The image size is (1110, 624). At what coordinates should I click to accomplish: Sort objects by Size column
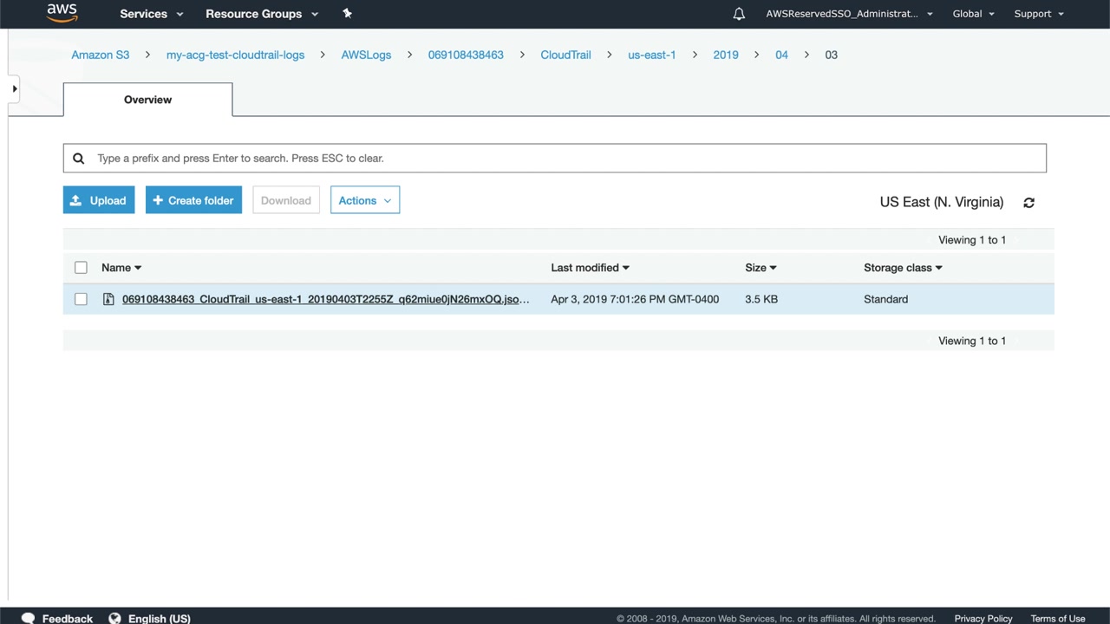click(x=761, y=268)
